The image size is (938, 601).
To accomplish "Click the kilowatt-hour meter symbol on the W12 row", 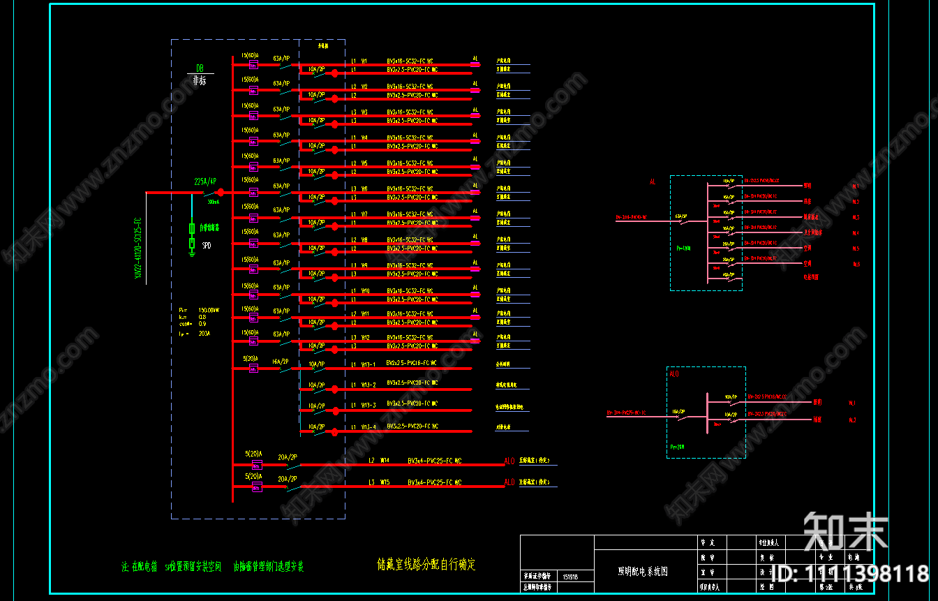I will [x=253, y=342].
